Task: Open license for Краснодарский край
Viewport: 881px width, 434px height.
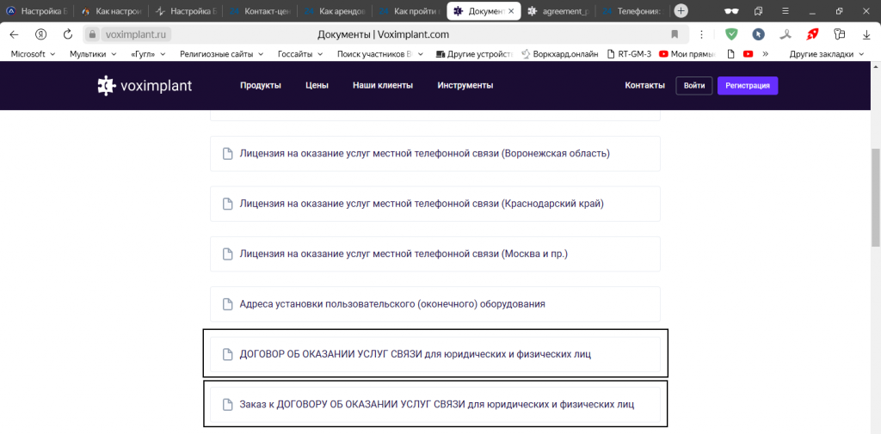Action: tap(434, 204)
